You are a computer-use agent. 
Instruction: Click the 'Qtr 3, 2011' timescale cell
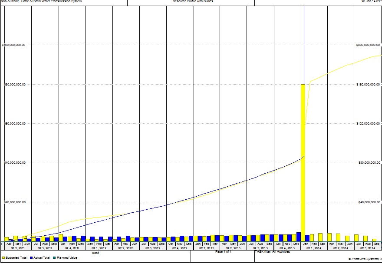pos(45,248)
